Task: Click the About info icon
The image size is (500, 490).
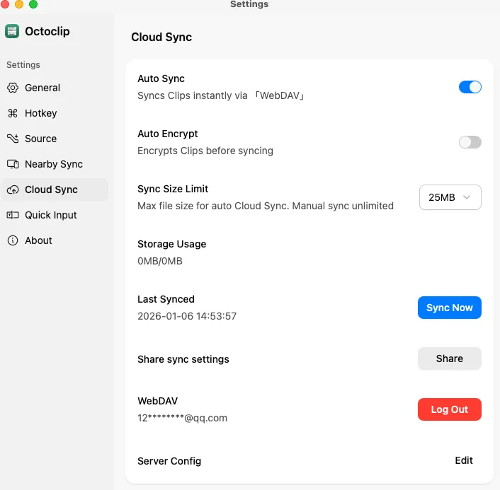Action: (x=13, y=240)
